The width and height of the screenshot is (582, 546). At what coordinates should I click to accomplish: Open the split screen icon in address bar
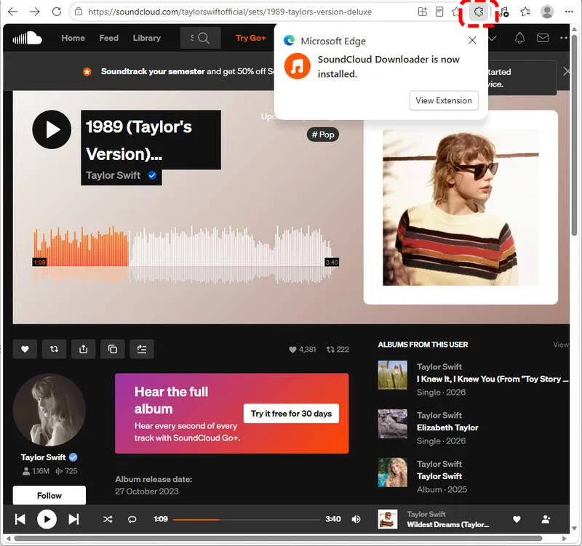[x=423, y=12]
